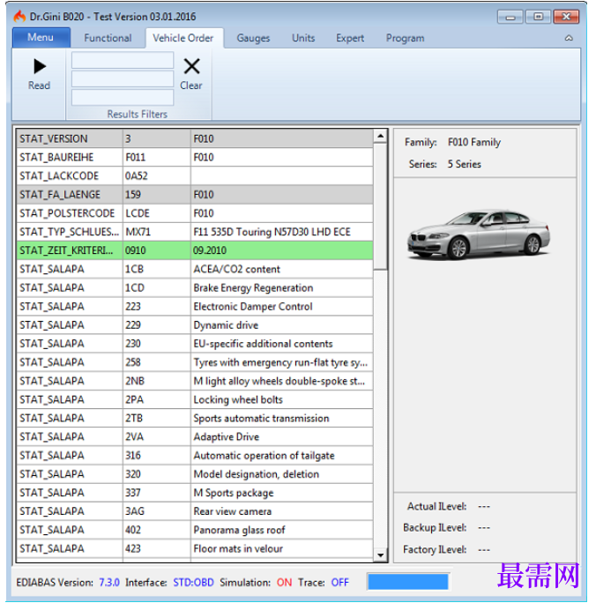Image resolution: width=596 pixels, height=603 pixels.
Task: Click the highlighted 09.2010 date cell
Action: point(282,250)
